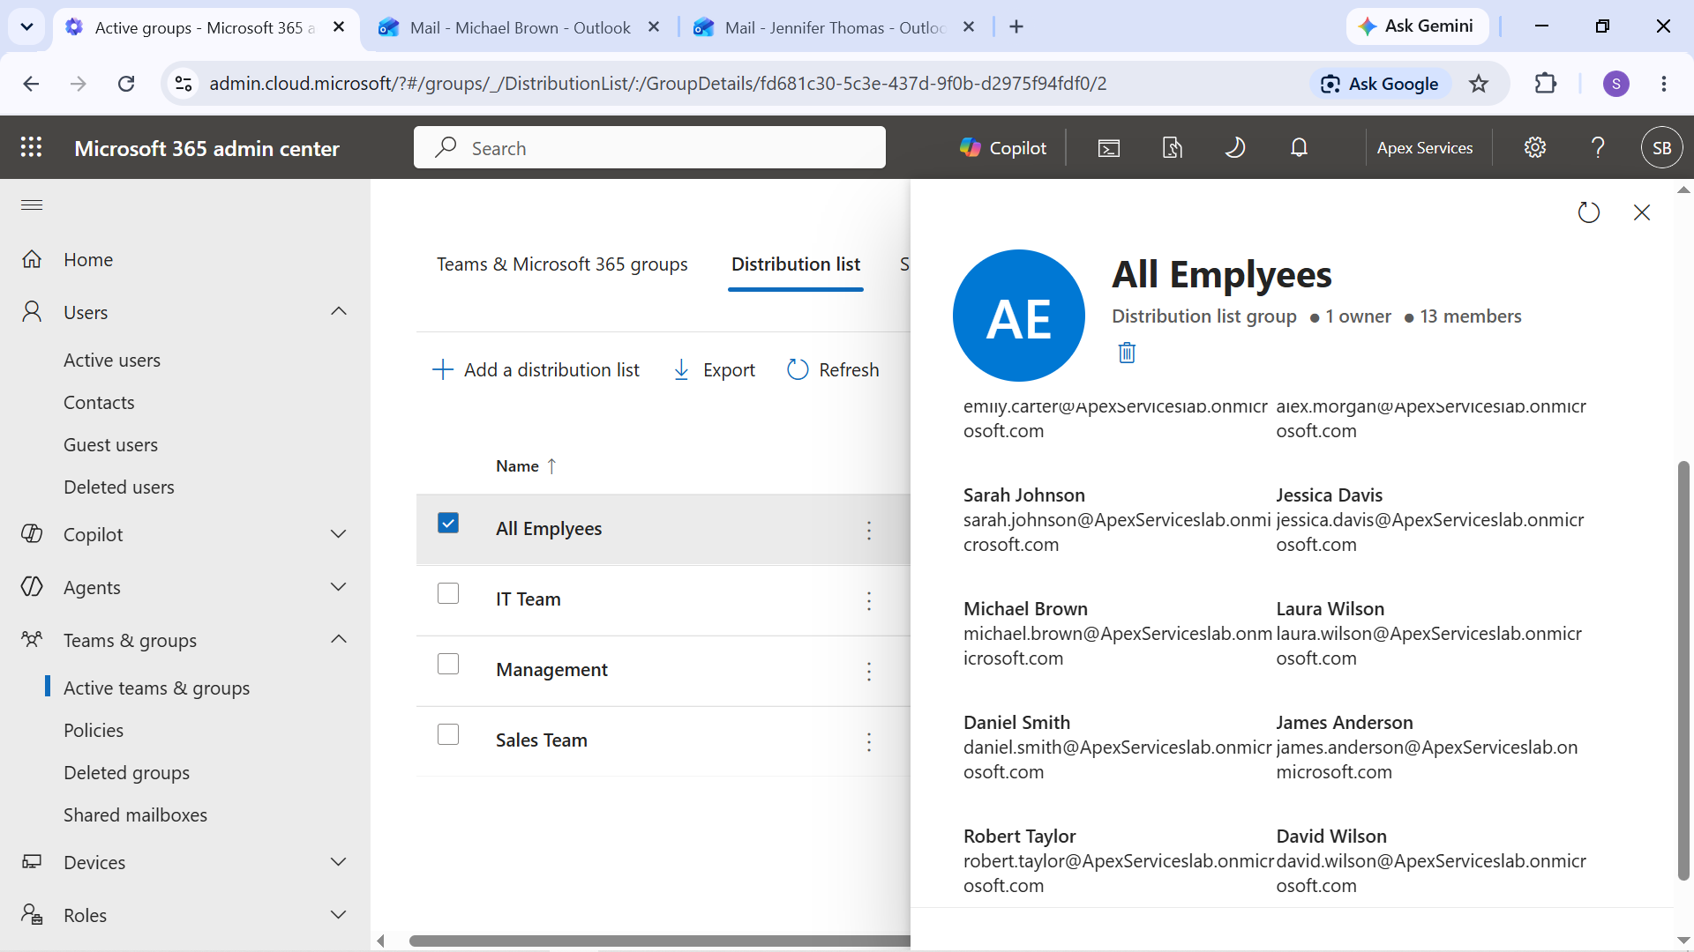This screenshot has height=952, width=1694.
Task: Switch to Teams & Microsoft 365 groups tab
Action: coord(562,264)
